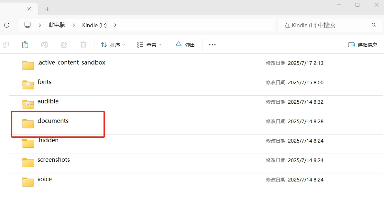This screenshot has height=198, width=384.
Task: Open the 排序 sort dropdown
Action: (113, 45)
